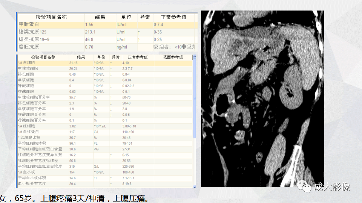
Task: Click the 检验项目名称 header in tumor marker table
Action: coord(51,17)
